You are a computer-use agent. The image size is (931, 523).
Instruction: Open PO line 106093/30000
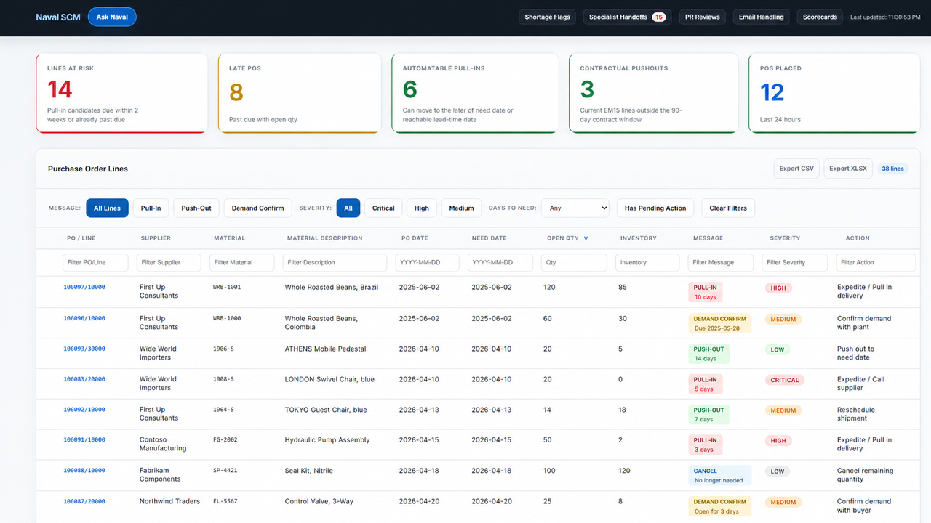(x=84, y=349)
